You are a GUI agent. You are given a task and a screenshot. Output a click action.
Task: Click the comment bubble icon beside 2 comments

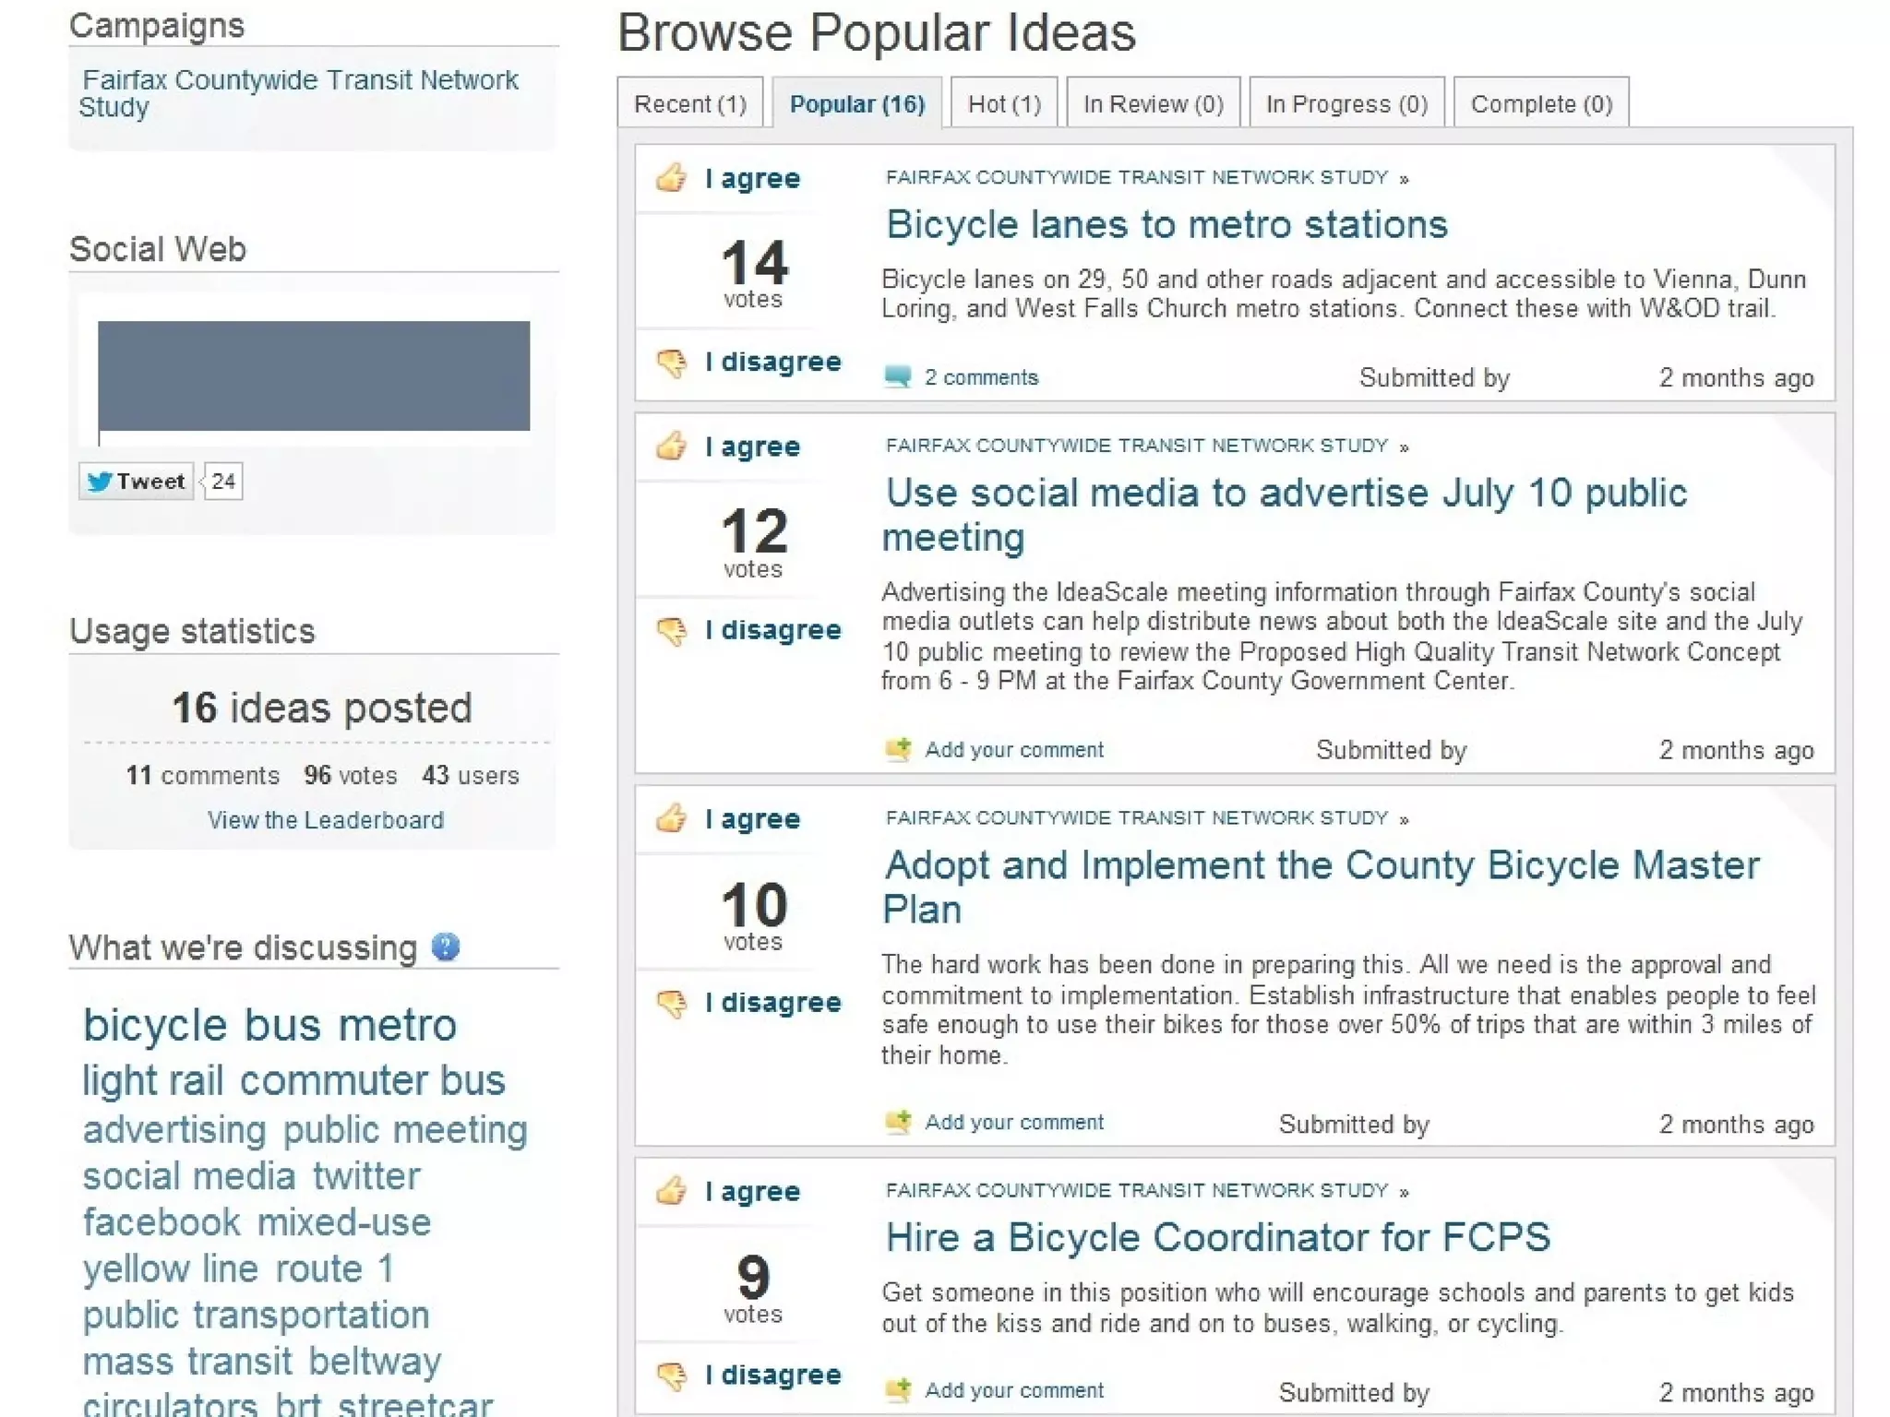tap(897, 376)
